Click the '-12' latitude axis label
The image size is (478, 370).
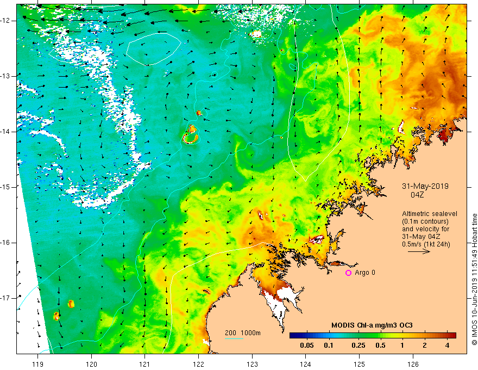(6, 21)
